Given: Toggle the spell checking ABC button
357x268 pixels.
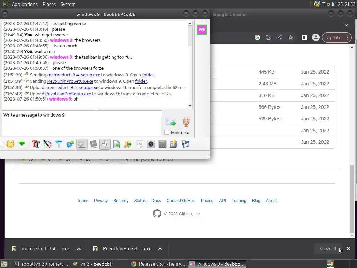Looking at the screenshot, I should tap(82, 144).
